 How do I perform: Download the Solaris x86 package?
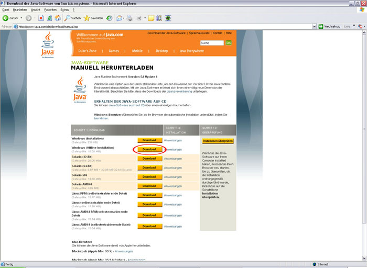click(x=150, y=177)
